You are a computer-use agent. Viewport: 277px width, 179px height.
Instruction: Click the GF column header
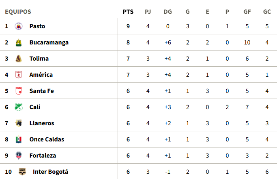(247, 12)
